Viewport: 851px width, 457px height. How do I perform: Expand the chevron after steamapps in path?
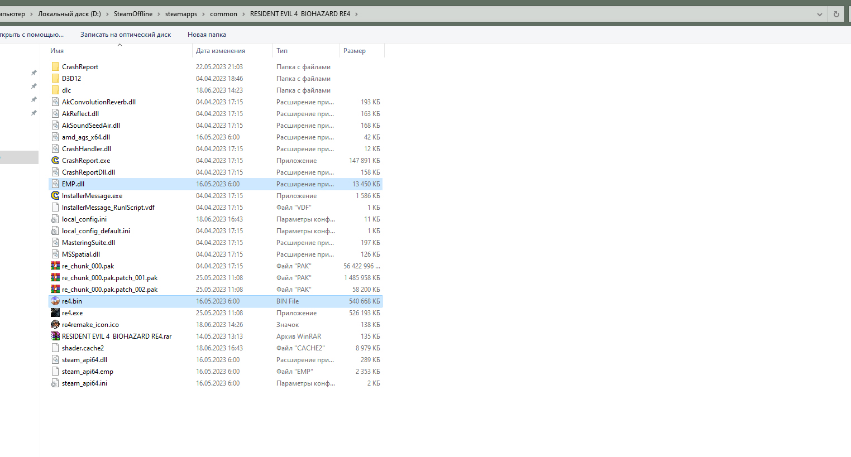[x=204, y=14]
